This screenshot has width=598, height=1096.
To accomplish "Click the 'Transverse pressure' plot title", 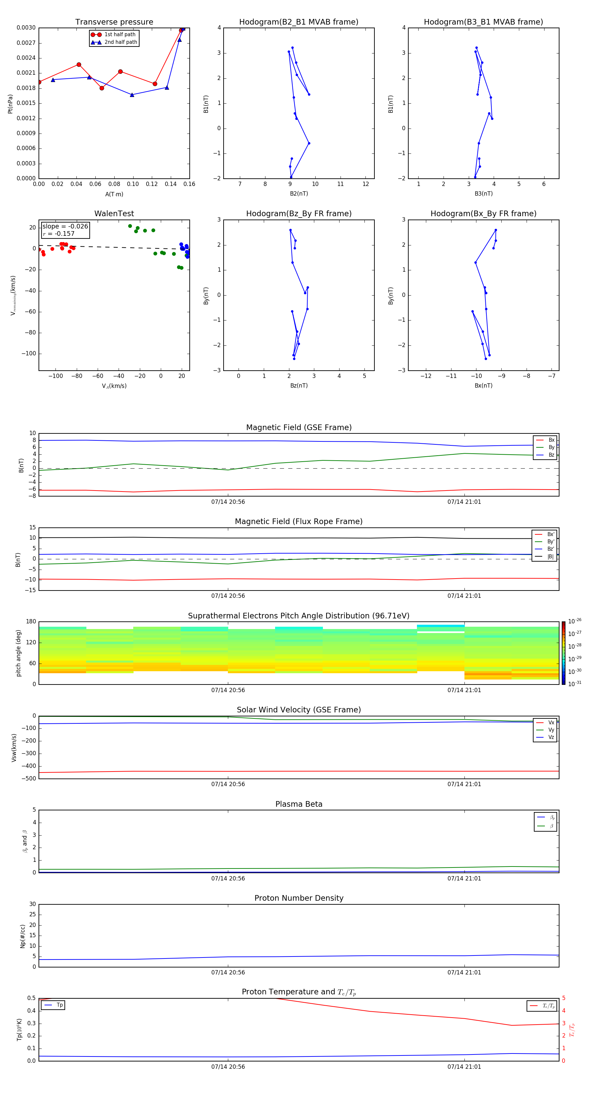I will 114,22.
